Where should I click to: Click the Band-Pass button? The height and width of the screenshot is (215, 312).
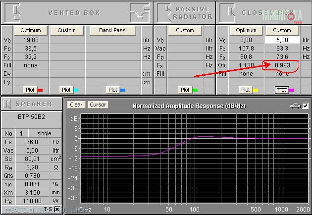[112, 30]
